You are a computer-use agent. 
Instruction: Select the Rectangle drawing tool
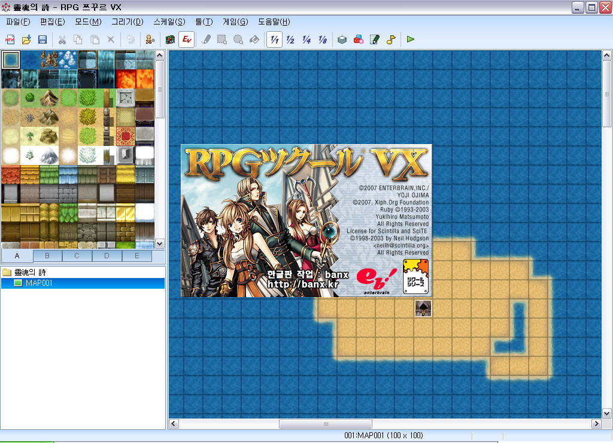click(x=222, y=39)
